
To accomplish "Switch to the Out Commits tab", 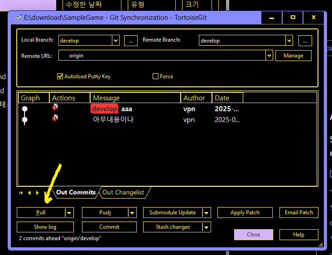I will tap(76, 193).
